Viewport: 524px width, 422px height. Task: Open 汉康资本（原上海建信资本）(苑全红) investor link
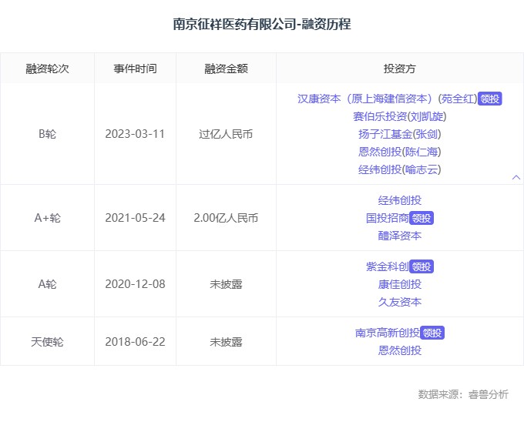tap(388, 99)
